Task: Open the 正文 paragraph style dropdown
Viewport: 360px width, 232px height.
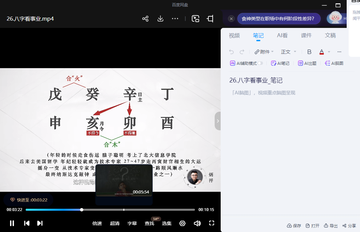Action: (288, 52)
